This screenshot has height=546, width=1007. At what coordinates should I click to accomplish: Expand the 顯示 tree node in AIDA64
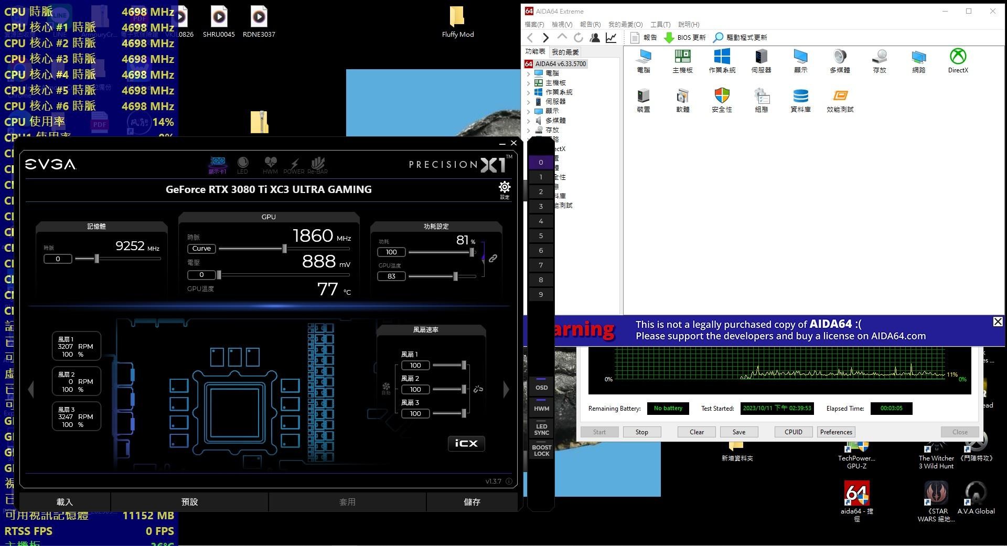[x=529, y=111]
